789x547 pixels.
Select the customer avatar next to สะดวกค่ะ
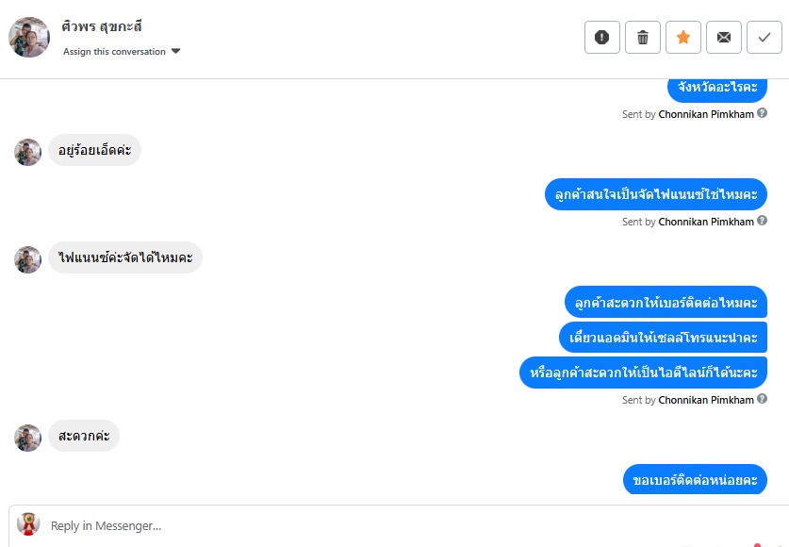click(27, 438)
